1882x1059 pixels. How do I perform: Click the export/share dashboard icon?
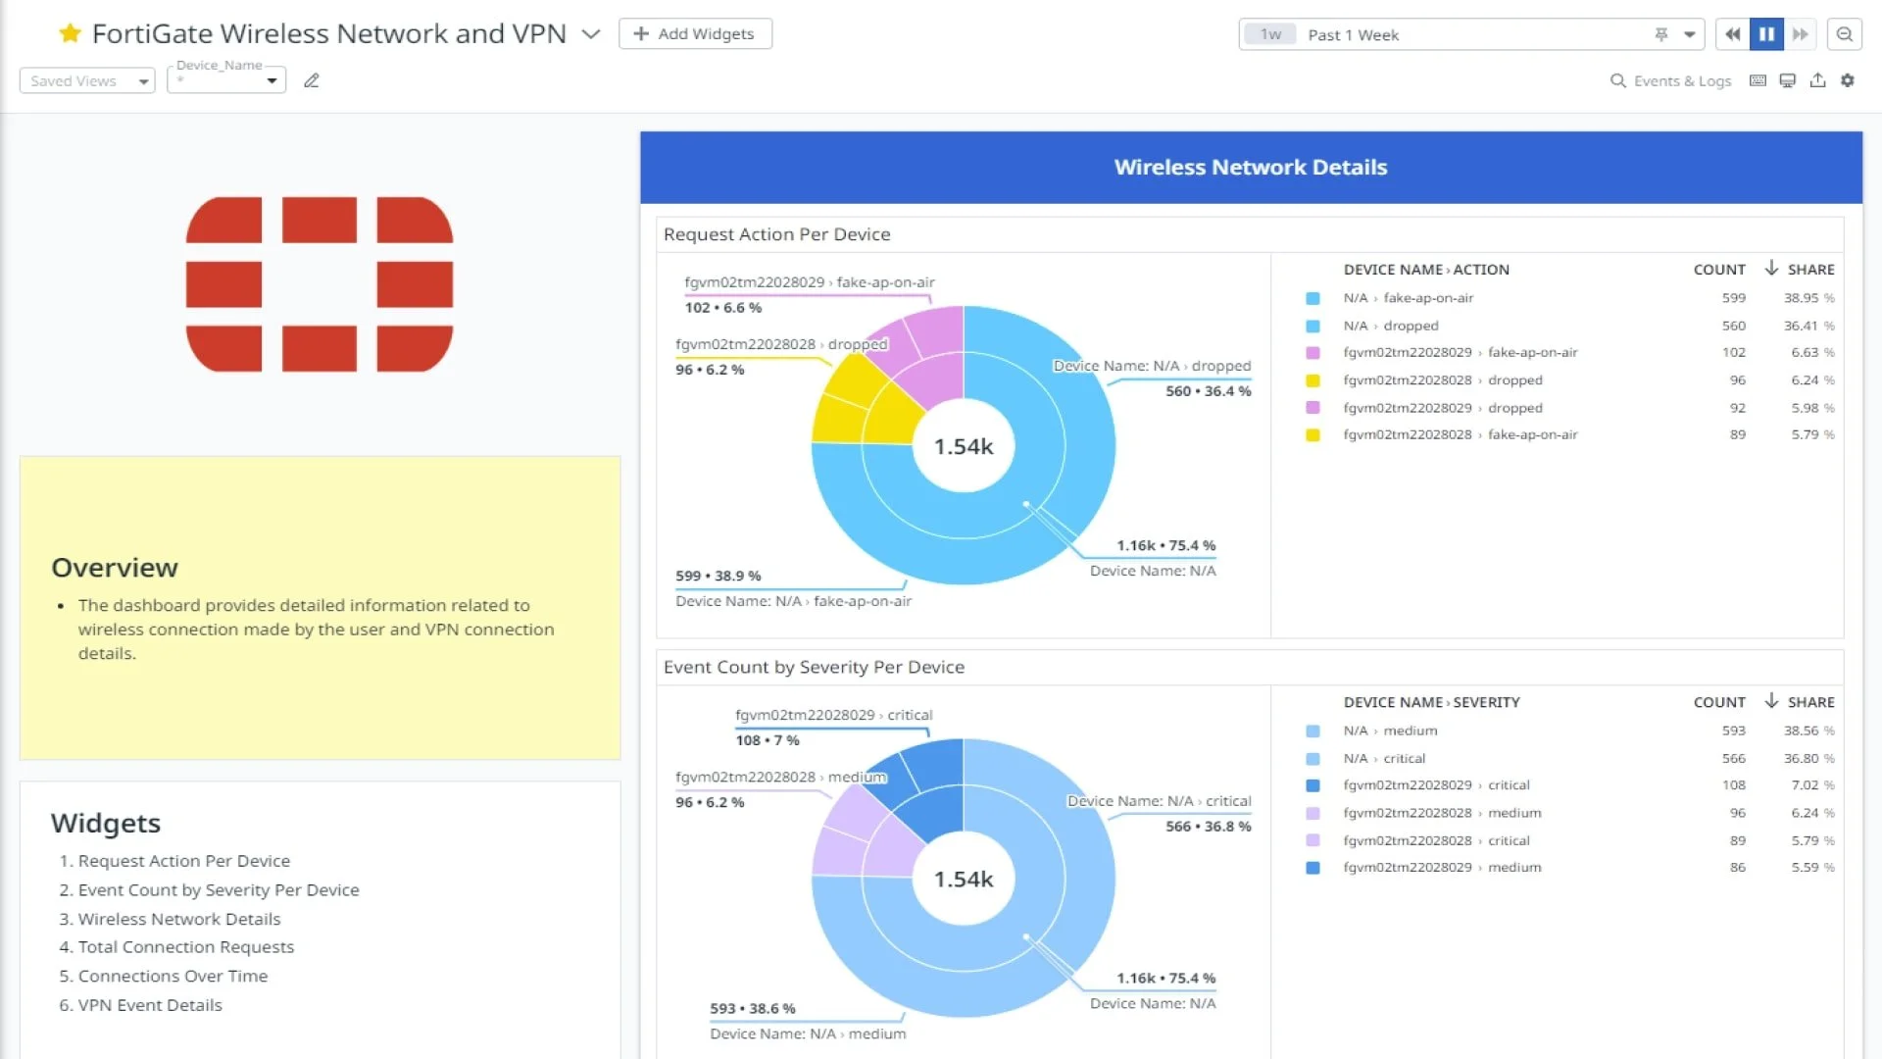[x=1817, y=80]
